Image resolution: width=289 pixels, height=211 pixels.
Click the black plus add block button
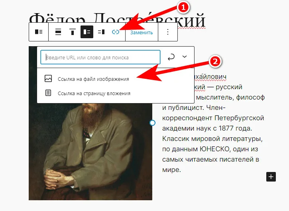click(x=271, y=177)
